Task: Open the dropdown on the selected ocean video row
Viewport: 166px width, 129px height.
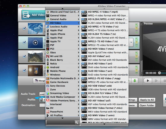Action: pyautogui.click(x=131, y=42)
